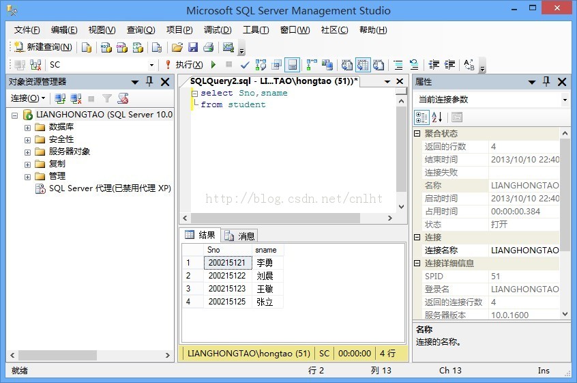The width and height of the screenshot is (577, 383).
Task: Click the XMLA analysis query icon
Action: (x=138, y=47)
